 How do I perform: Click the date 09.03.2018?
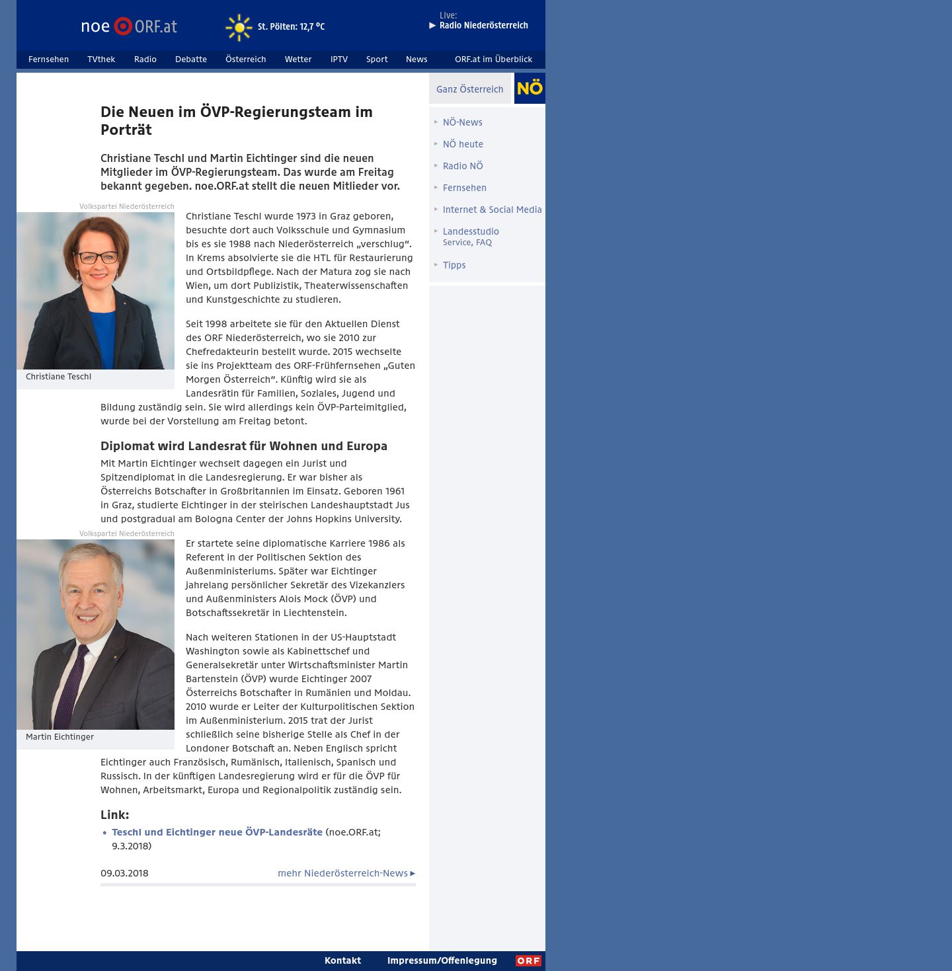coord(124,873)
